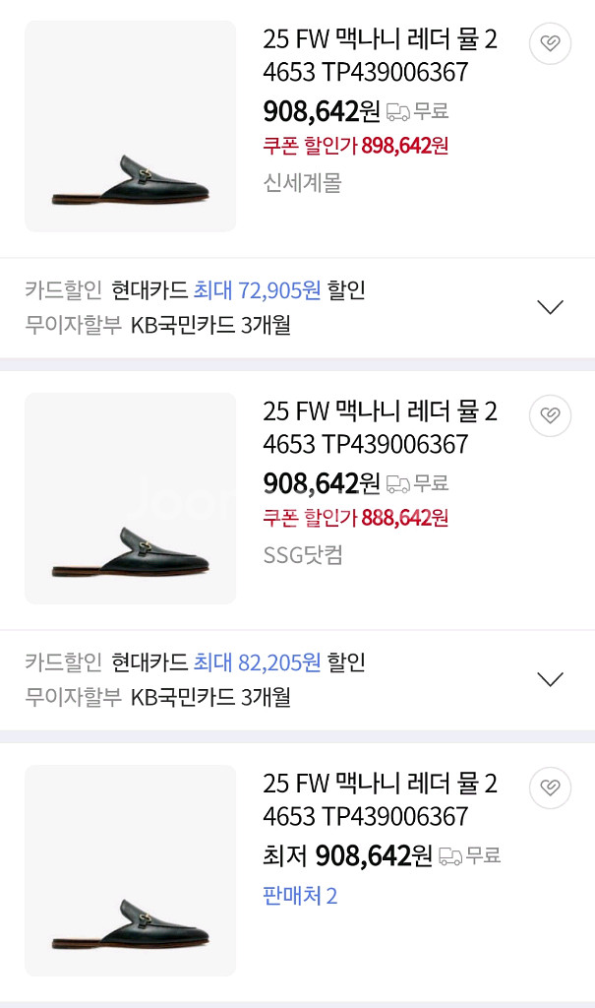Click the free shipping truck icon on 신세계몰 listing
This screenshot has height=1008, width=595.
pyautogui.click(x=401, y=108)
